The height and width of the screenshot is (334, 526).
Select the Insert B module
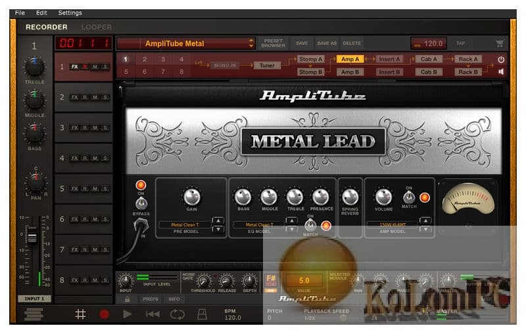pos(389,72)
